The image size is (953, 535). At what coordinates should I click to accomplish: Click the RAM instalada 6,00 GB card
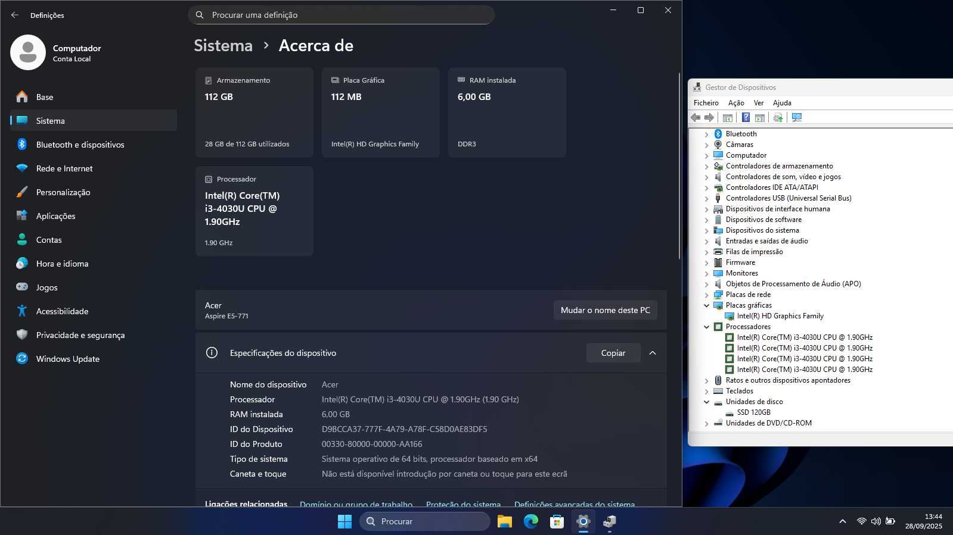point(507,112)
